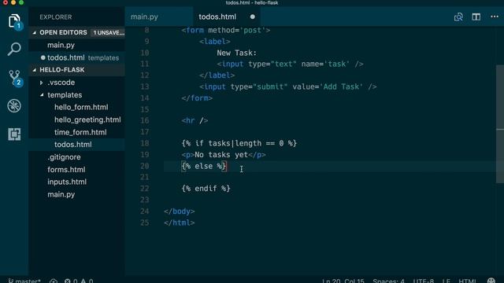Click the closing </html> tag on line 25
The width and height of the screenshot is (504, 283).
180,222
